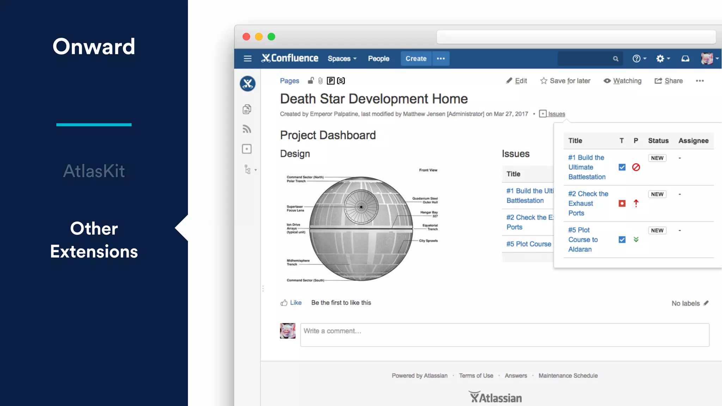Click green low priority icon for issue #5
The height and width of the screenshot is (406, 722).
[636, 240]
